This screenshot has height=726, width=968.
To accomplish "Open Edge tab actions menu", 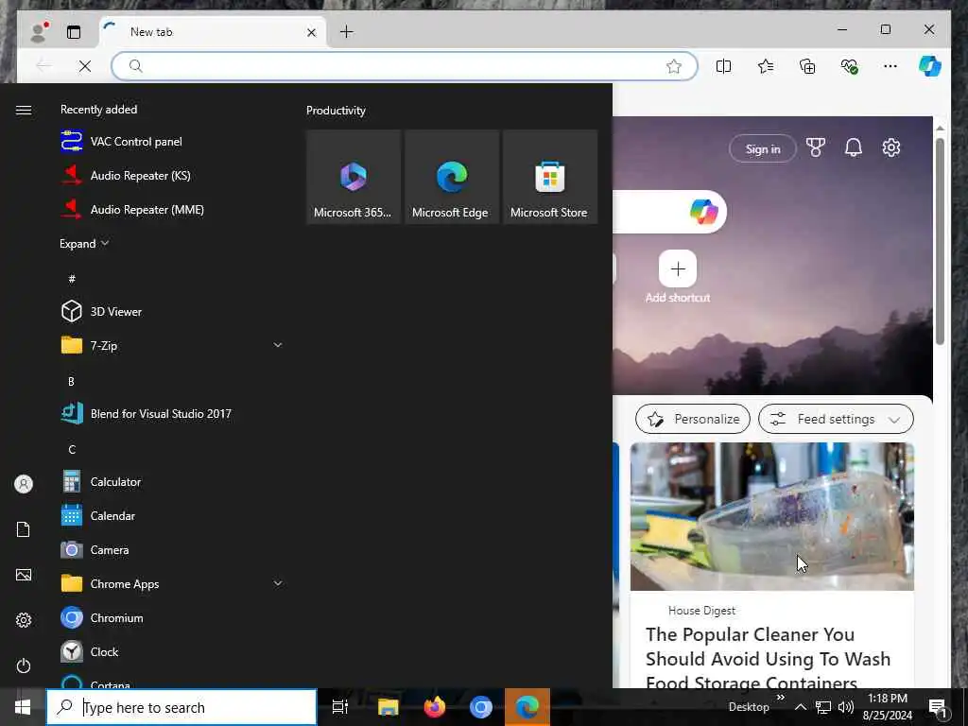I will tap(74, 32).
